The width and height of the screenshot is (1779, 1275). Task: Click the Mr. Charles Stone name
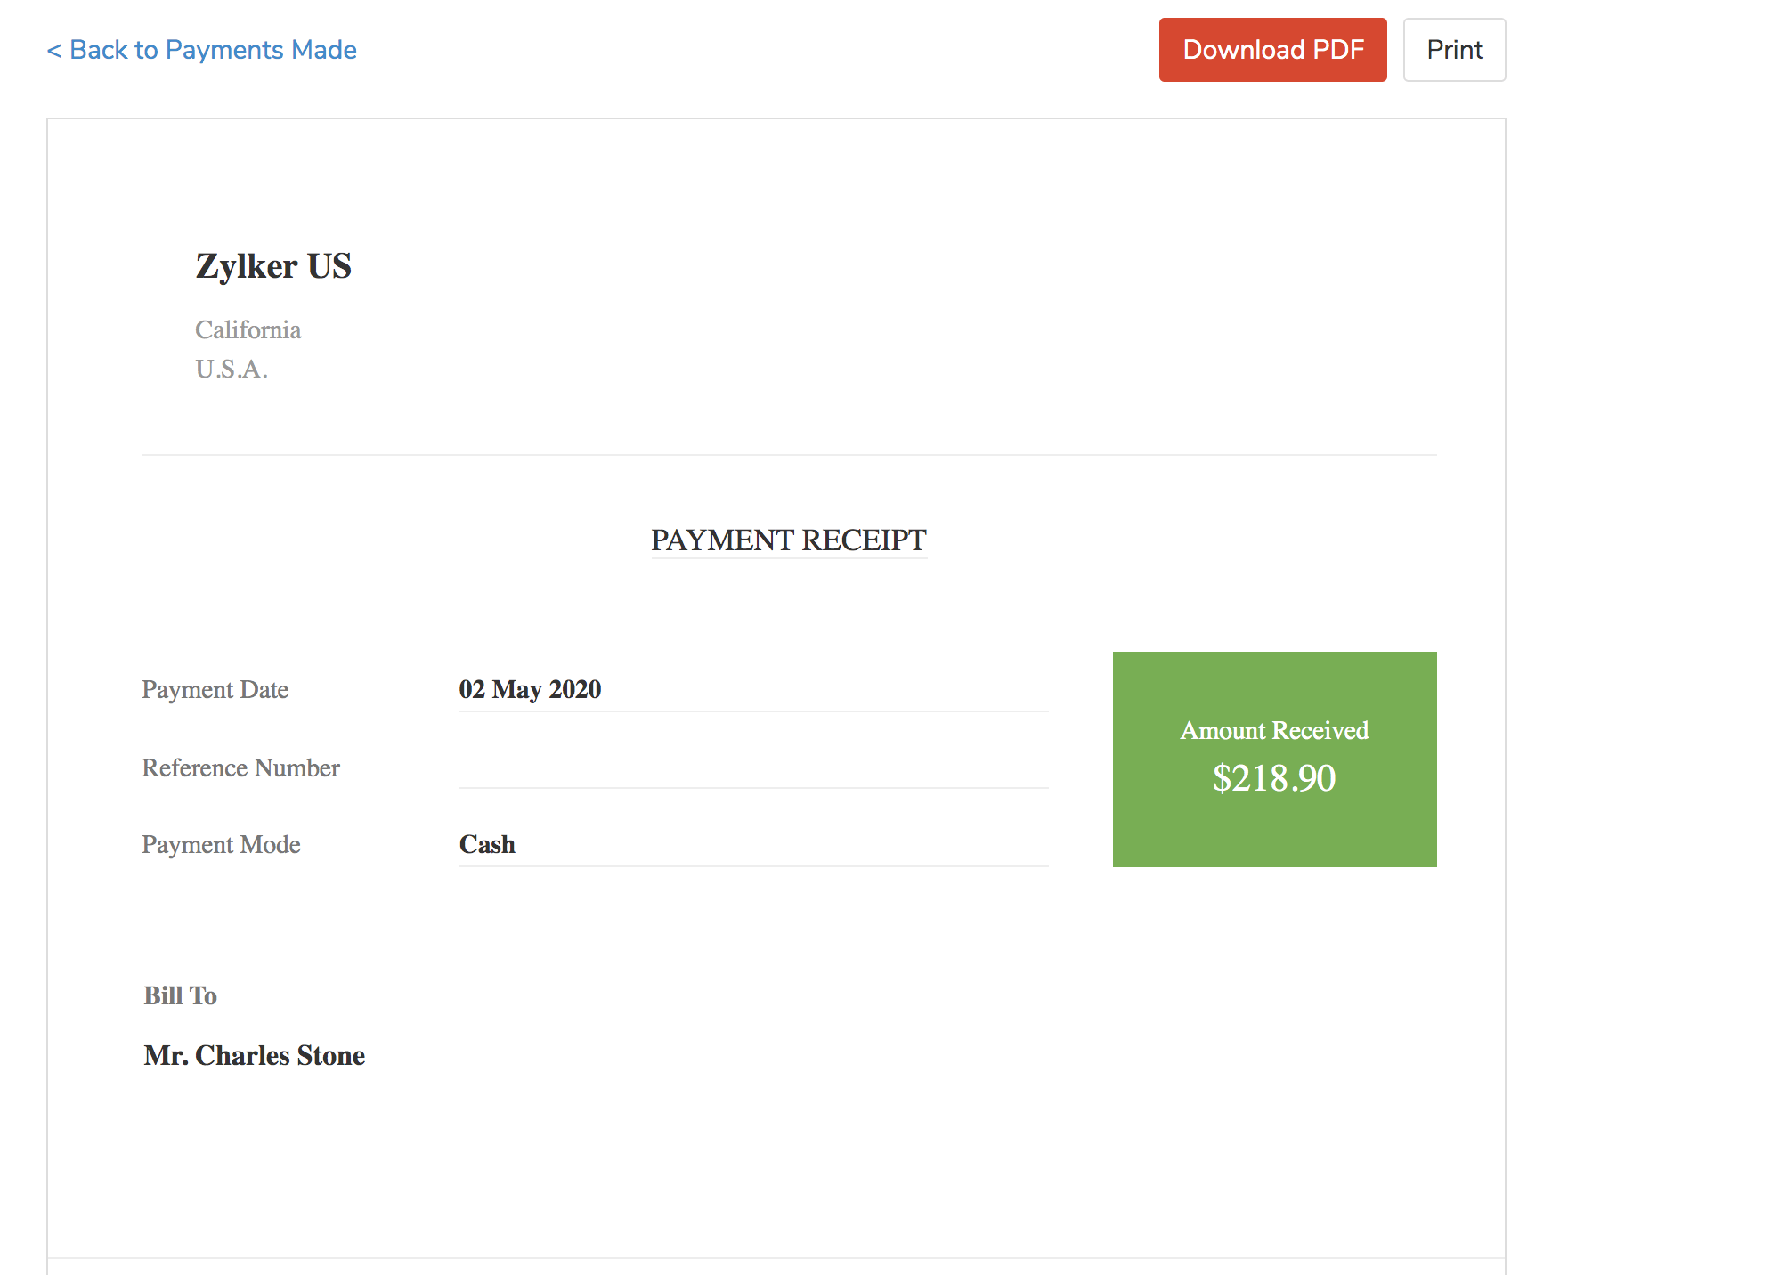pos(254,1056)
